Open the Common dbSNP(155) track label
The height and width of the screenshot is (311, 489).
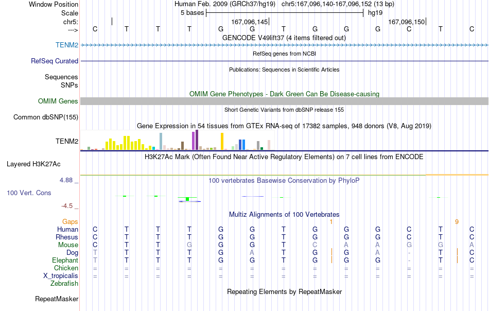[45, 117]
